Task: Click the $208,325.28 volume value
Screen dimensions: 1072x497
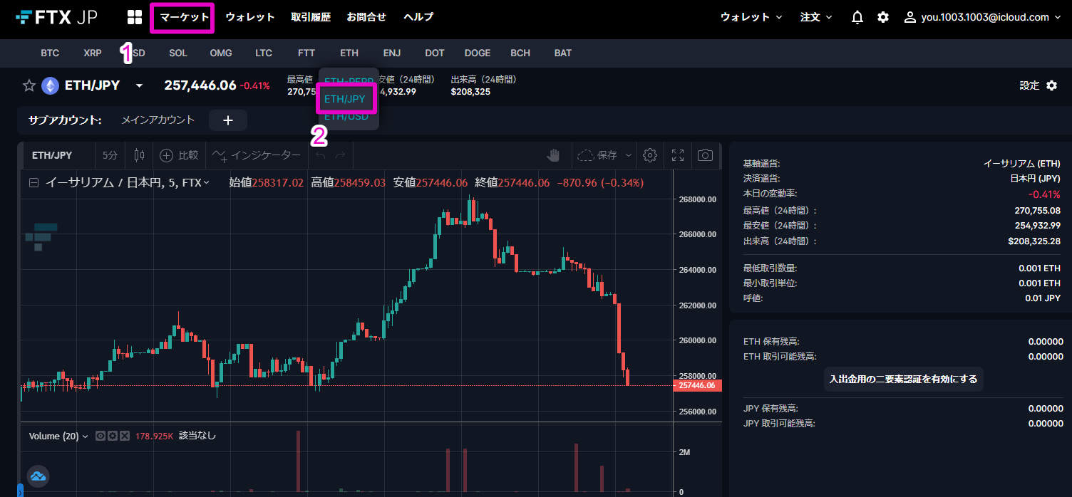Action: [1033, 241]
